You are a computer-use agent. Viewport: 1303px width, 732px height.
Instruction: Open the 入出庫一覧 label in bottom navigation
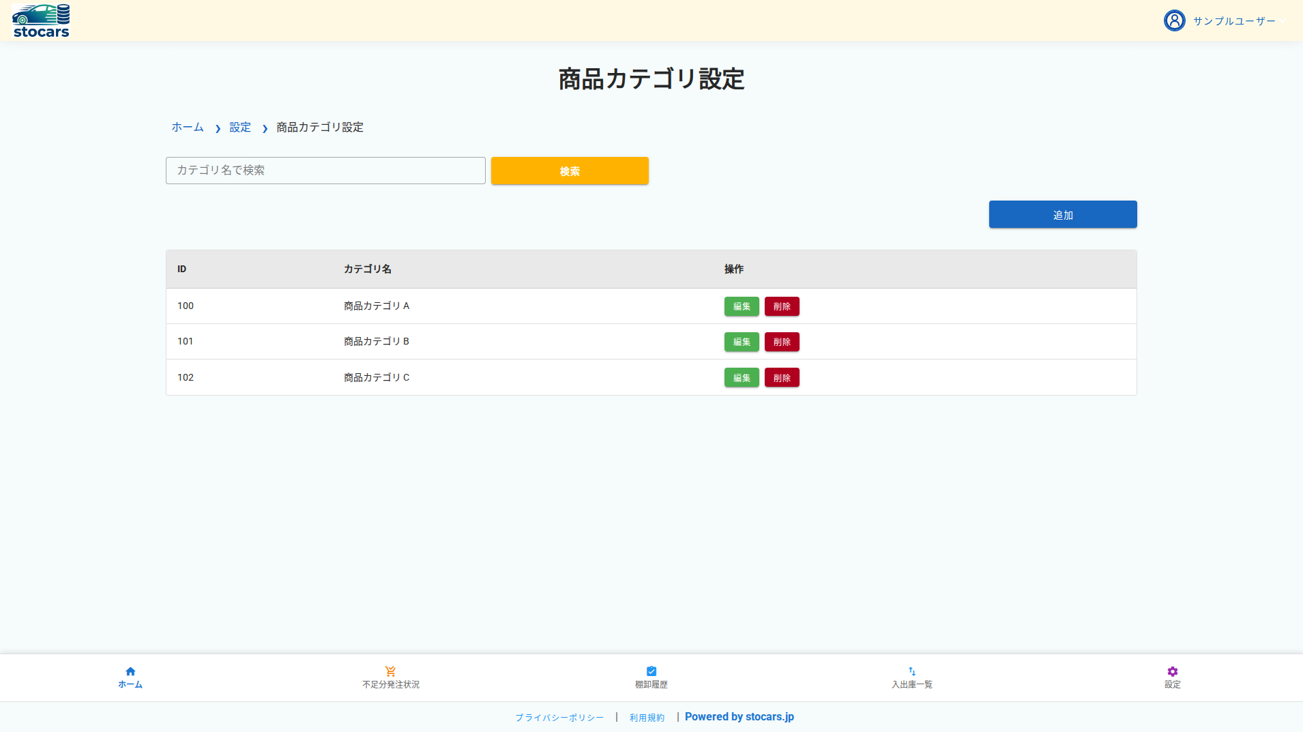point(912,684)
